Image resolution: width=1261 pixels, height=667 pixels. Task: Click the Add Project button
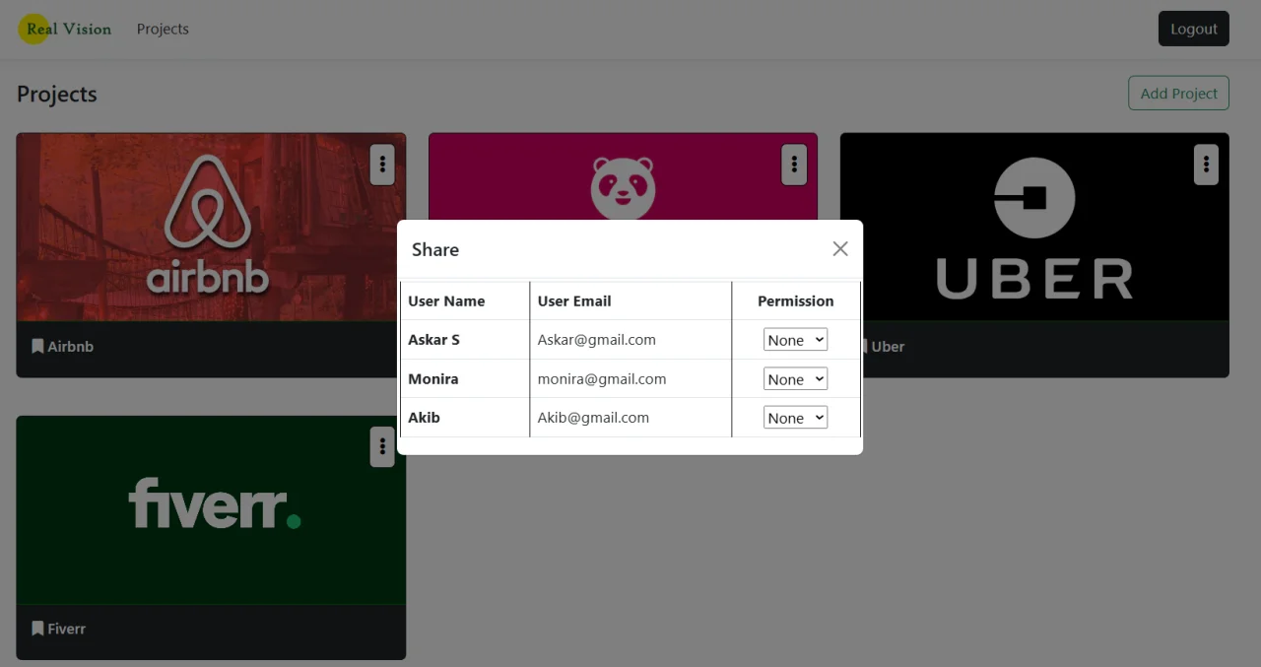point(1178,94)
